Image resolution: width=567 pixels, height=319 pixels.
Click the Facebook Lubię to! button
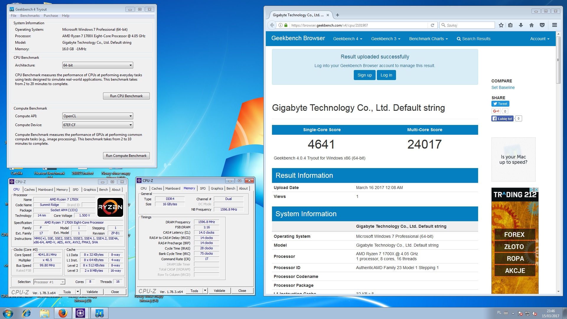pyautogui.click(x=502, y=118)
